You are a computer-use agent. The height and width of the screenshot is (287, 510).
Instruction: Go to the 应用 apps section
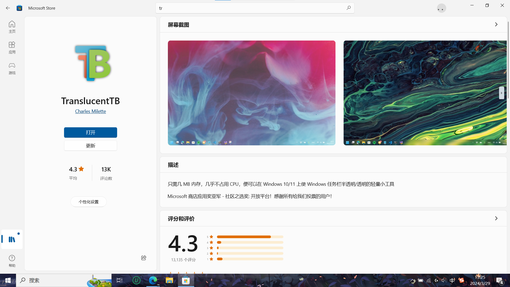point(12,48)
